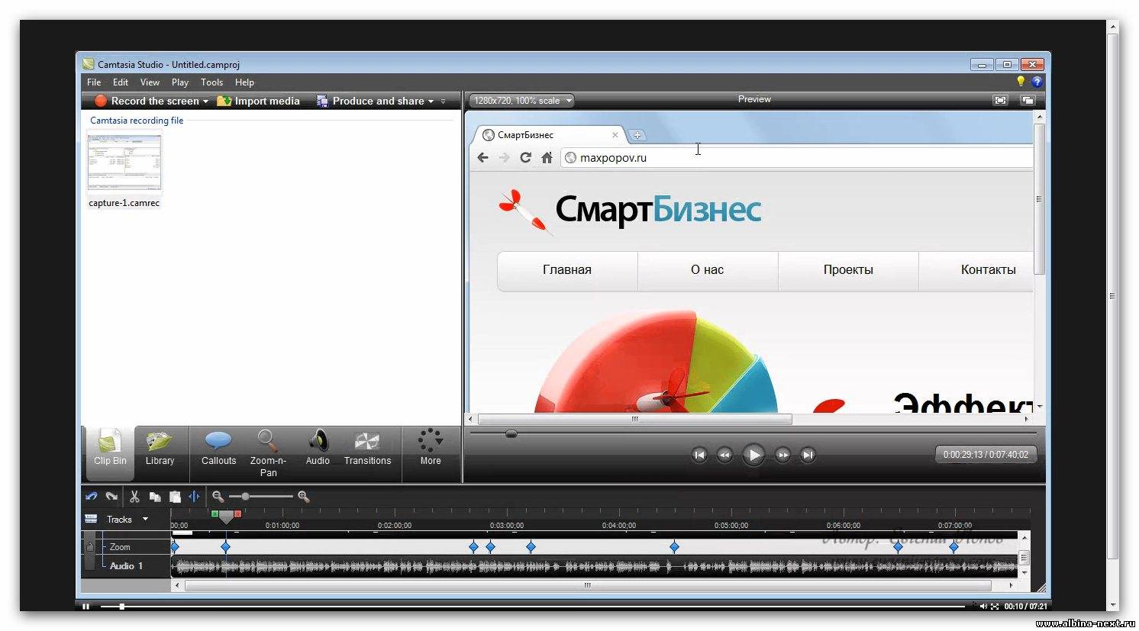Click the timeline horizontal scrollbar
Viewport: 1139px width, 631px height.
(x=588, y=586)
